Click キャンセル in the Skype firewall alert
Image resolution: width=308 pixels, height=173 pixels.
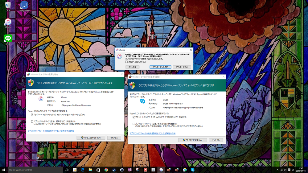[x=216, y=140]
